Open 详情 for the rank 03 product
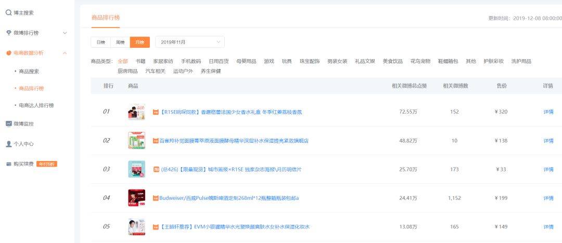Viewport: 562px width, 243px height. pyautogui.click(x=548, y=170)
